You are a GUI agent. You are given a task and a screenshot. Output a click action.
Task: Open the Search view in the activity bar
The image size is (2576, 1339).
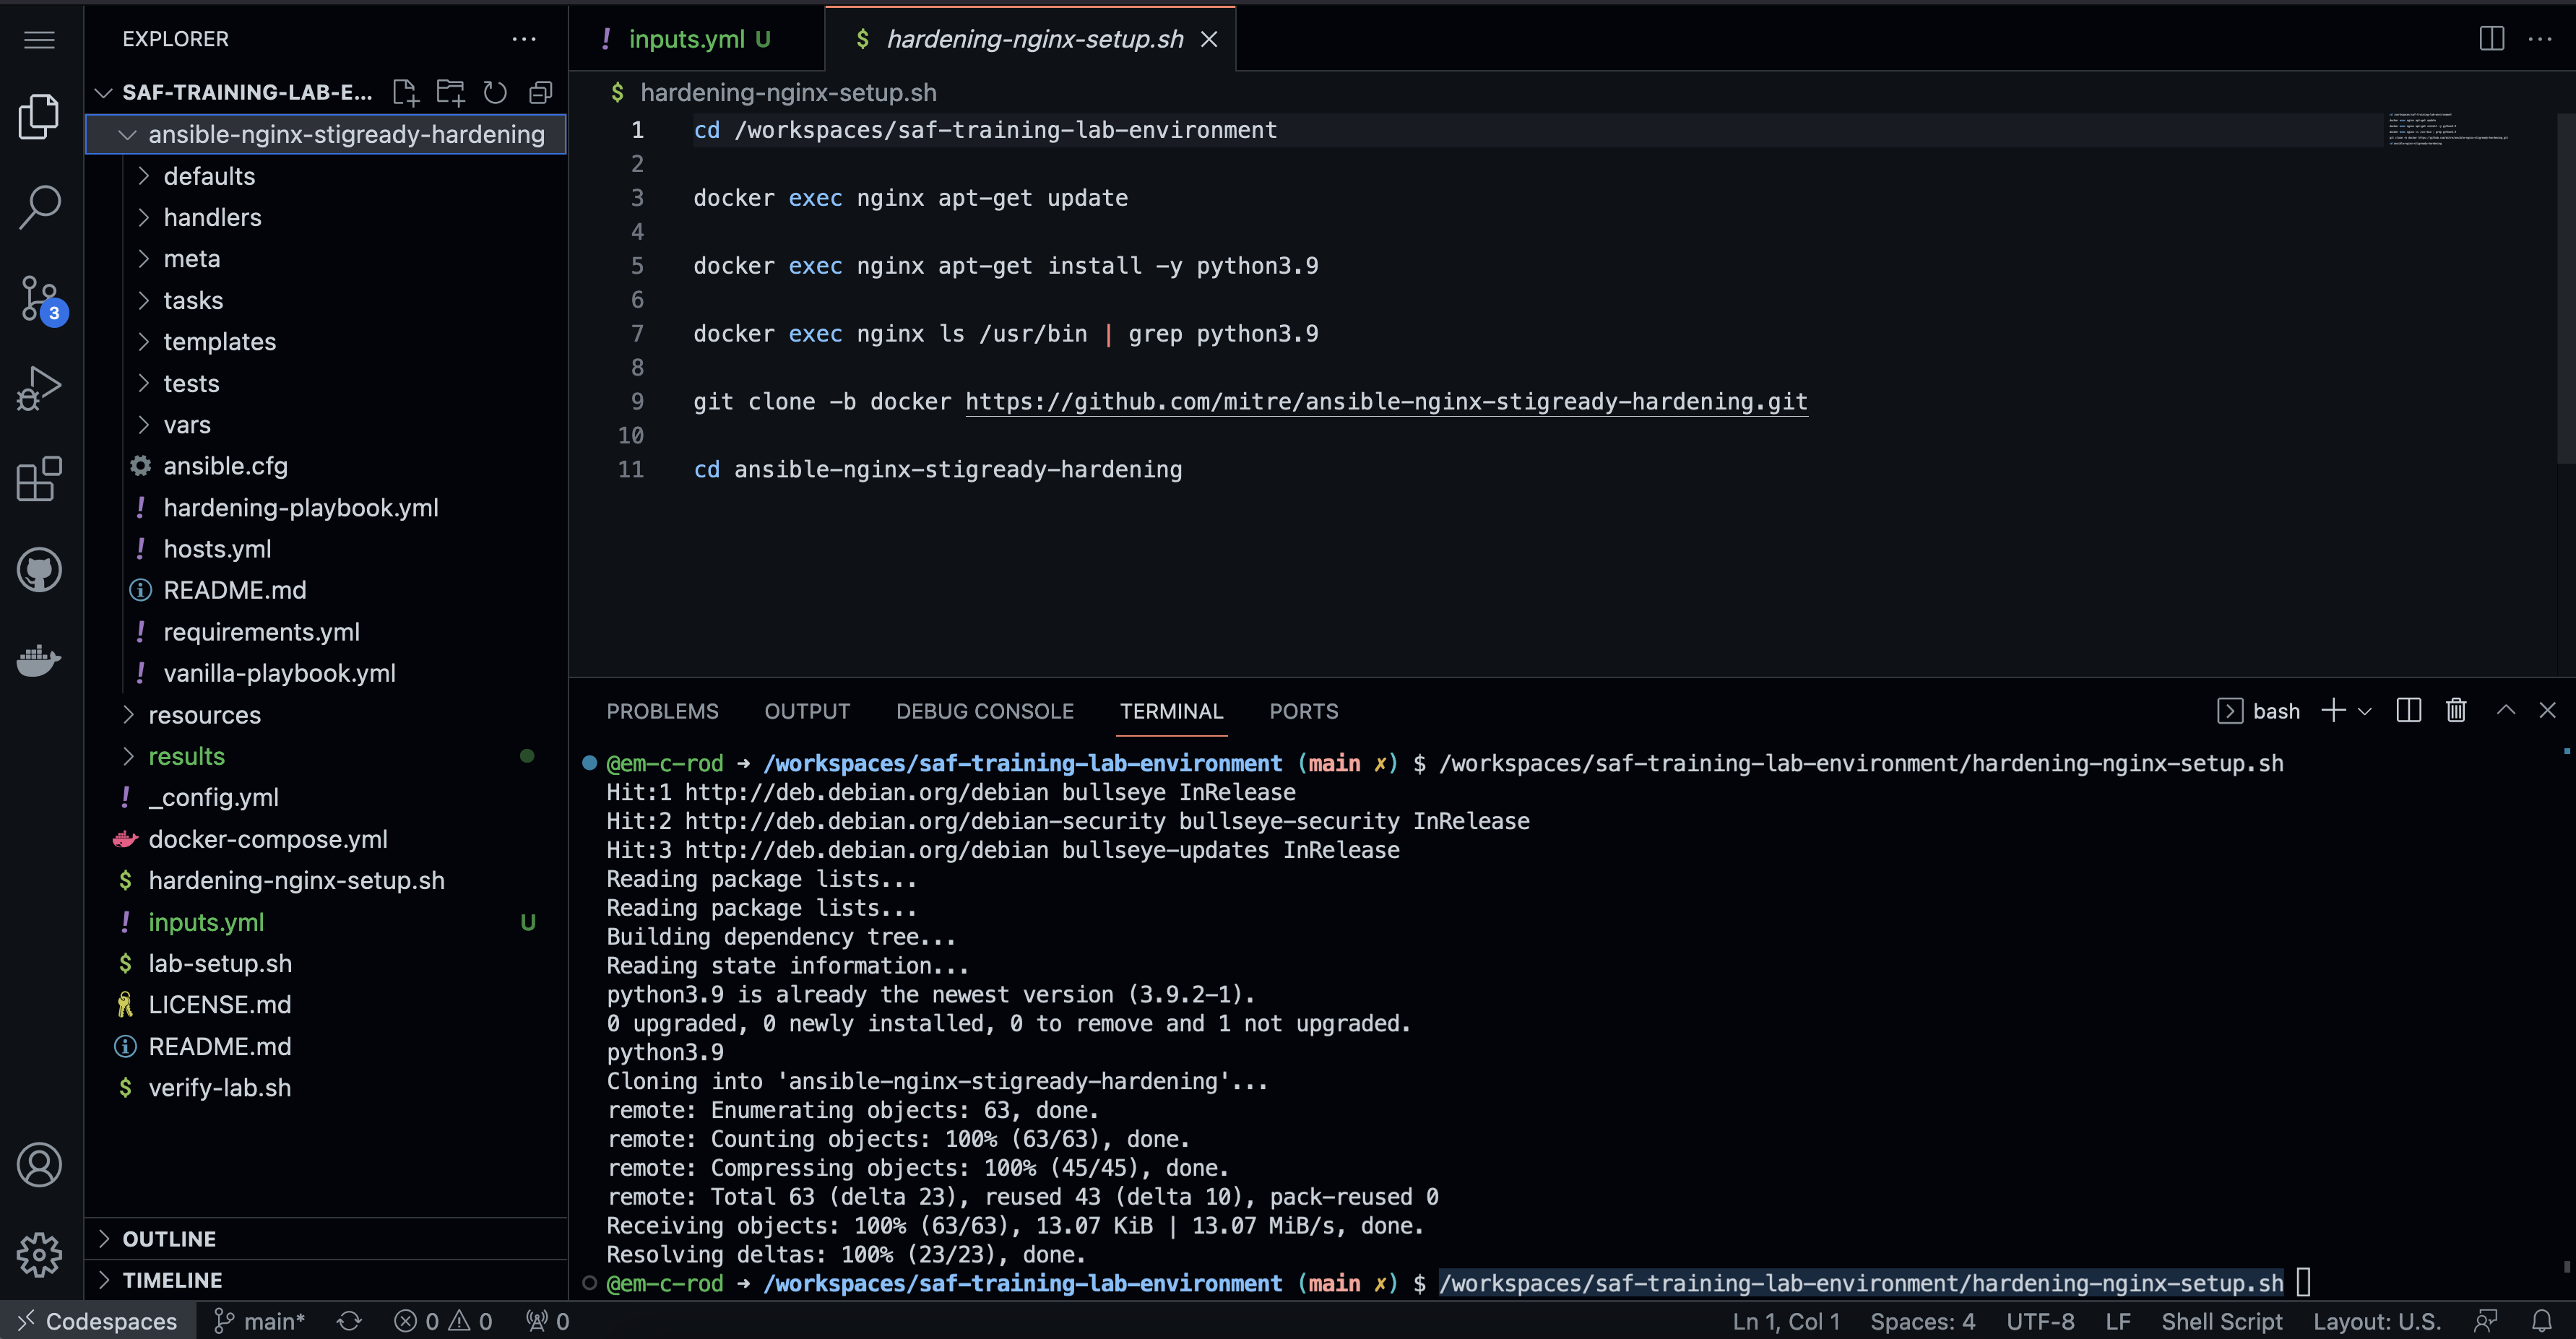(x=39, y=206)
